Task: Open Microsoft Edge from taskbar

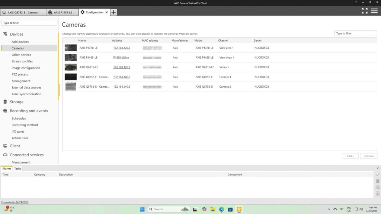Action: [222, 209]
